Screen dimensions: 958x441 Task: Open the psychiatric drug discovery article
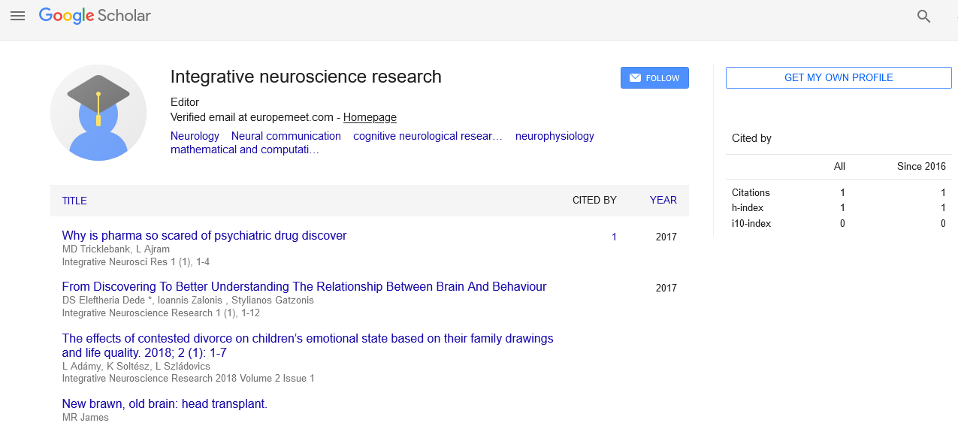click(x=204, y=235)
